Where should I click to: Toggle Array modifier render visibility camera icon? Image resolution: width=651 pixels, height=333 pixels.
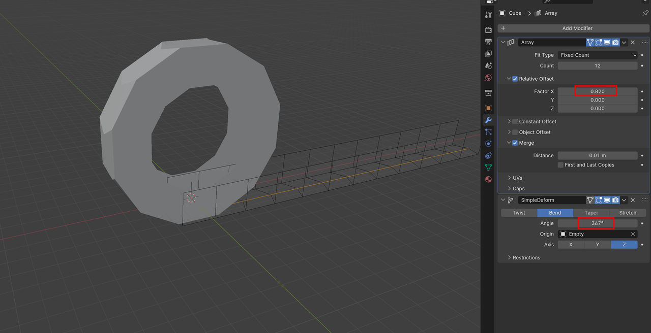[615, 42]
